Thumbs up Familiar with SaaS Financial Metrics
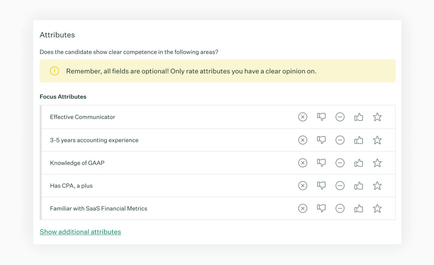This screenshot has width=434, height=265. pyautogui.click(x=359, y=208)
